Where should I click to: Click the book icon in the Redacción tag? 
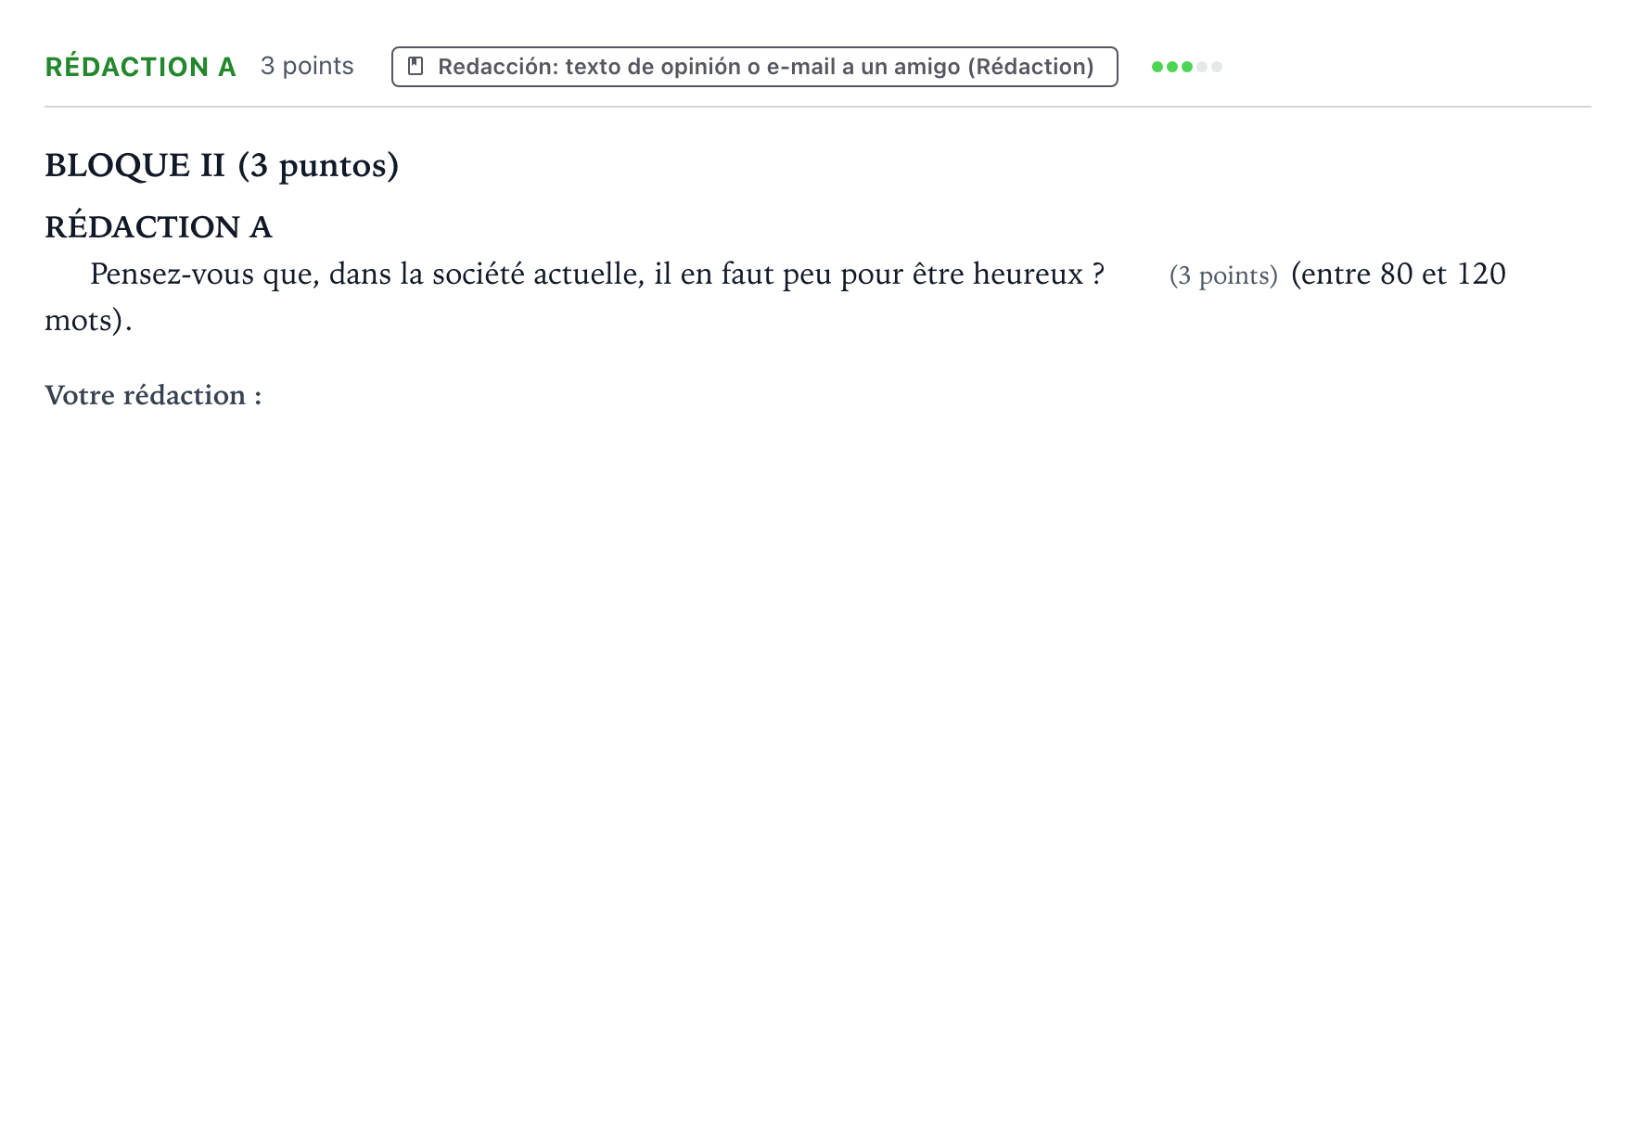(x=415, y=67)
